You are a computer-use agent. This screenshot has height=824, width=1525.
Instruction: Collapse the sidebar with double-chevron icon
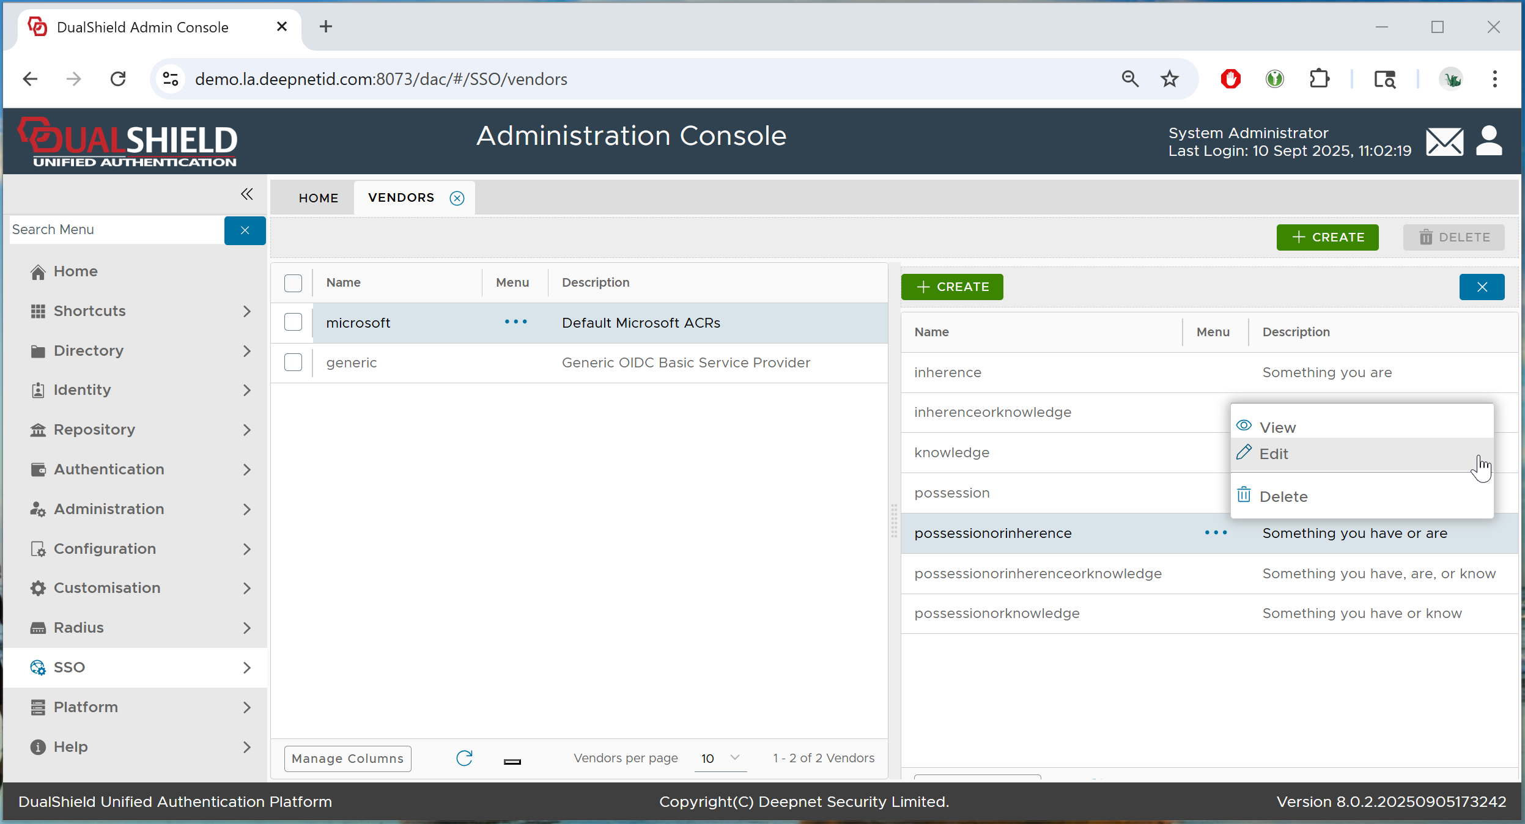246,194
